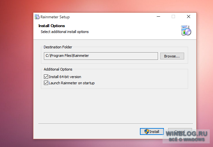Click the 'Destination Folder' group label
Viewport: 213px width, 147px height.
58,47
